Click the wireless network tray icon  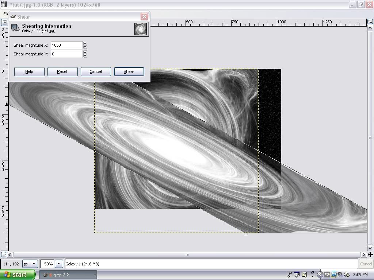click(327, 275)
